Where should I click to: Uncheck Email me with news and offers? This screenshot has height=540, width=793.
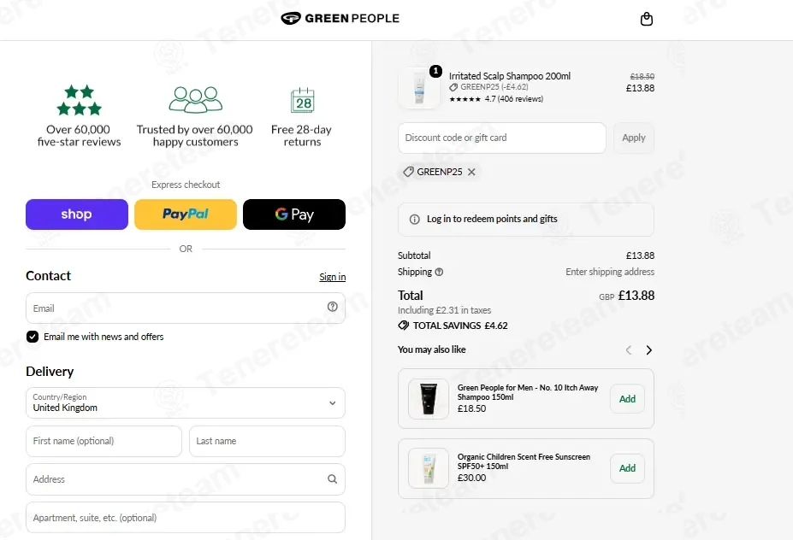click(33, 337)
